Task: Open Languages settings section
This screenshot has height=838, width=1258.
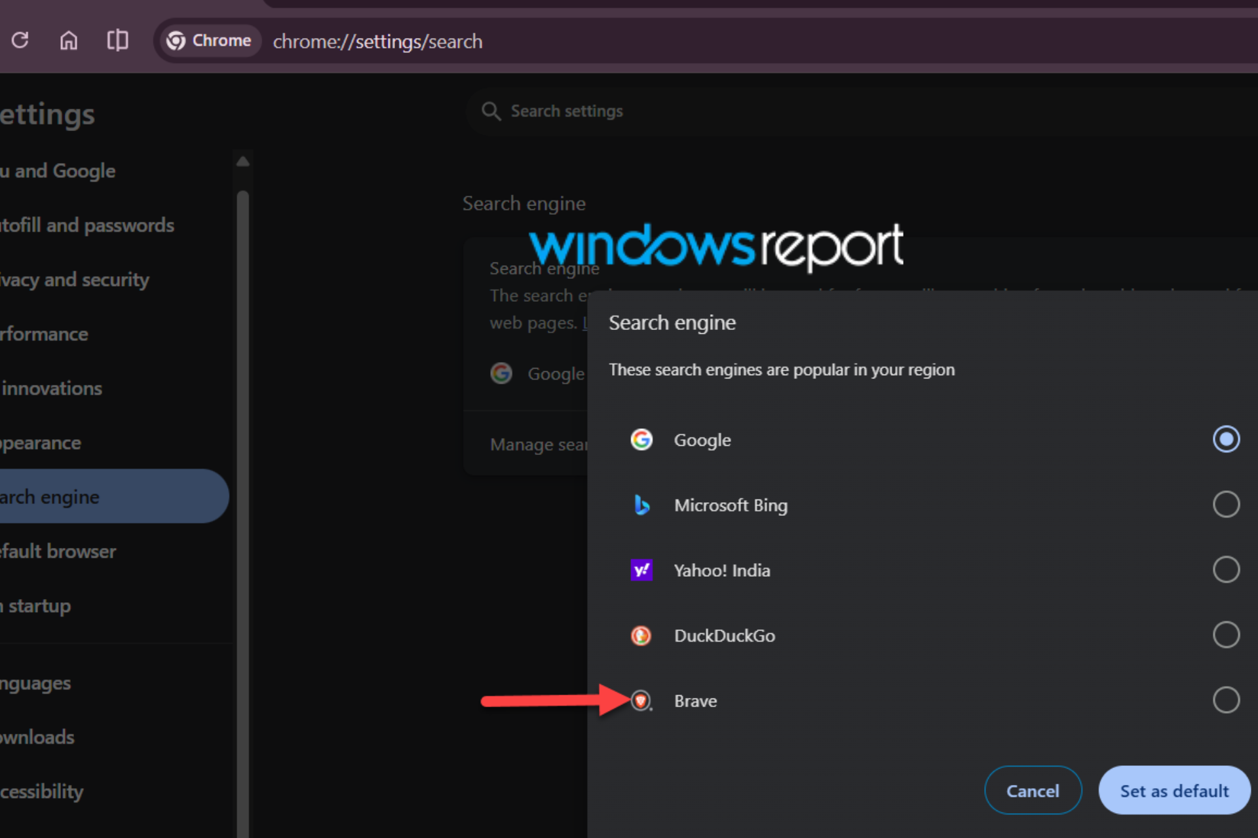Action: coord(115,683)
